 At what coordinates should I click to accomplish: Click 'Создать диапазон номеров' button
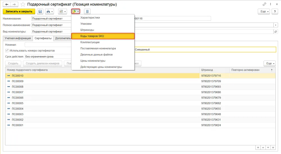coord(42,63)
